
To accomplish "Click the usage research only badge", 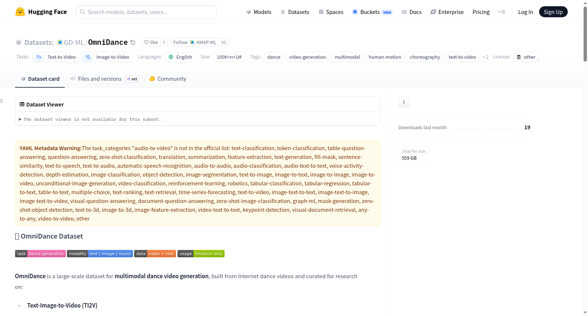I will [x=201, y=254].
